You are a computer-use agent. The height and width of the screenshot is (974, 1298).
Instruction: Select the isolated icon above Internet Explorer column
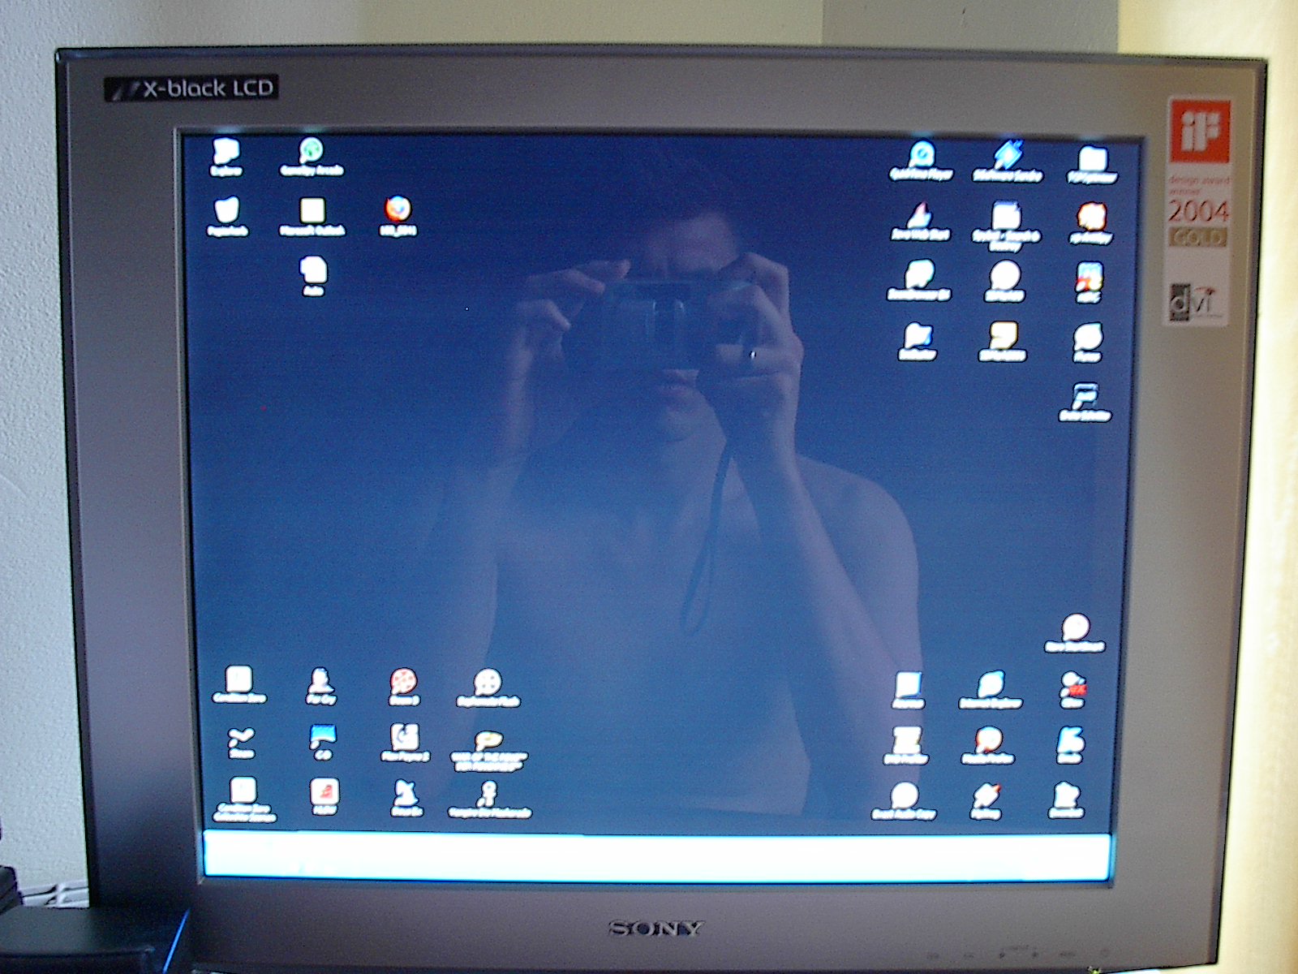point(1075,631)
